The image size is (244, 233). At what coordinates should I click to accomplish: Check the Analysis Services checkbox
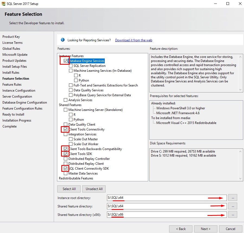pos(65,100)
